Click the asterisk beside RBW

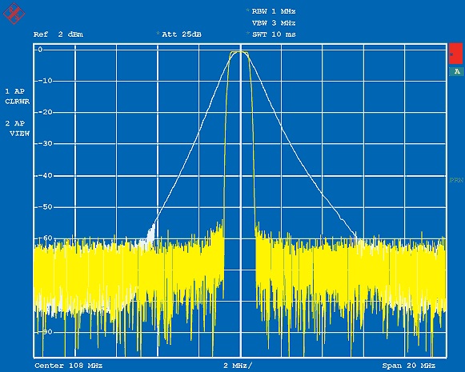247,11
